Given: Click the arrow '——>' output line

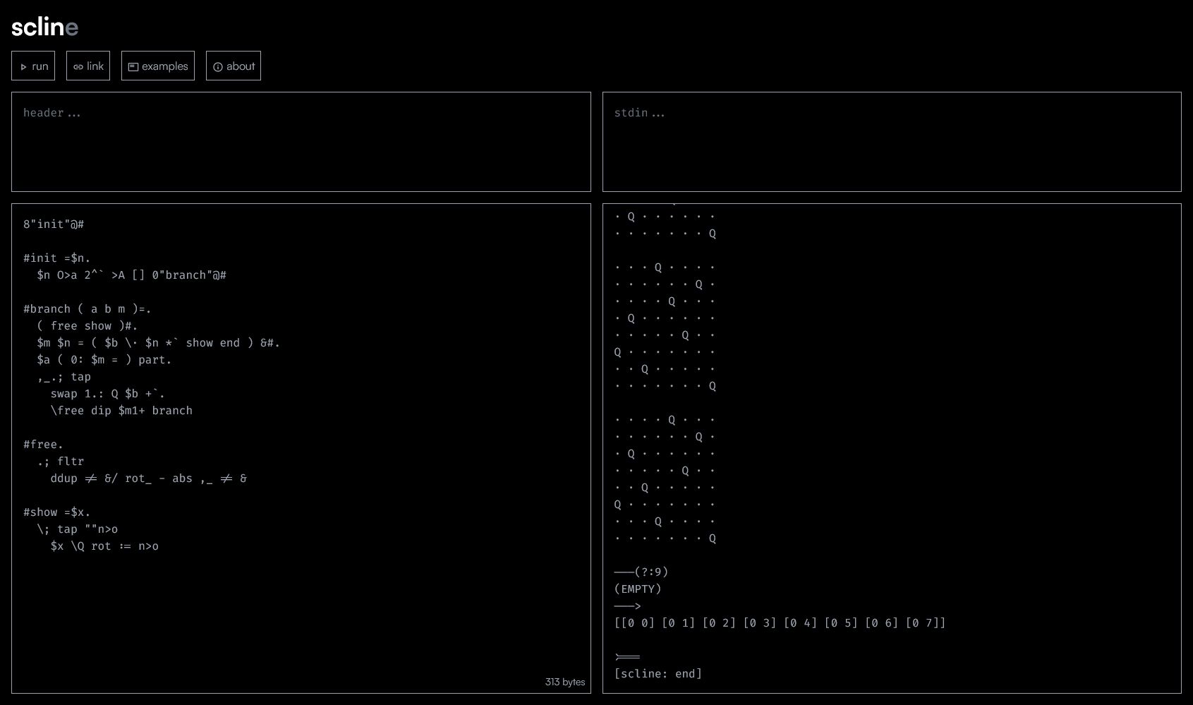Looking at the screenshot, I should coord(627,605).
